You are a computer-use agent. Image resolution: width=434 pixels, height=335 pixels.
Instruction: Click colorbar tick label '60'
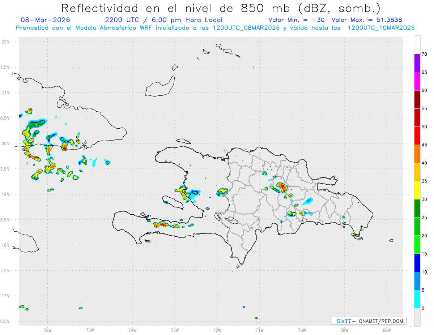pyautogui.click(x=424, y=90)
